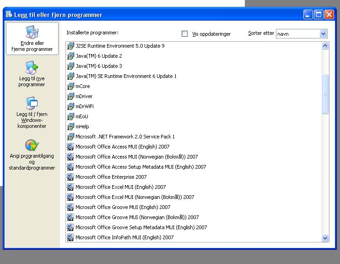Click the title bar window icon
This screenshot has height=264, width=340.
click(9, 15)
